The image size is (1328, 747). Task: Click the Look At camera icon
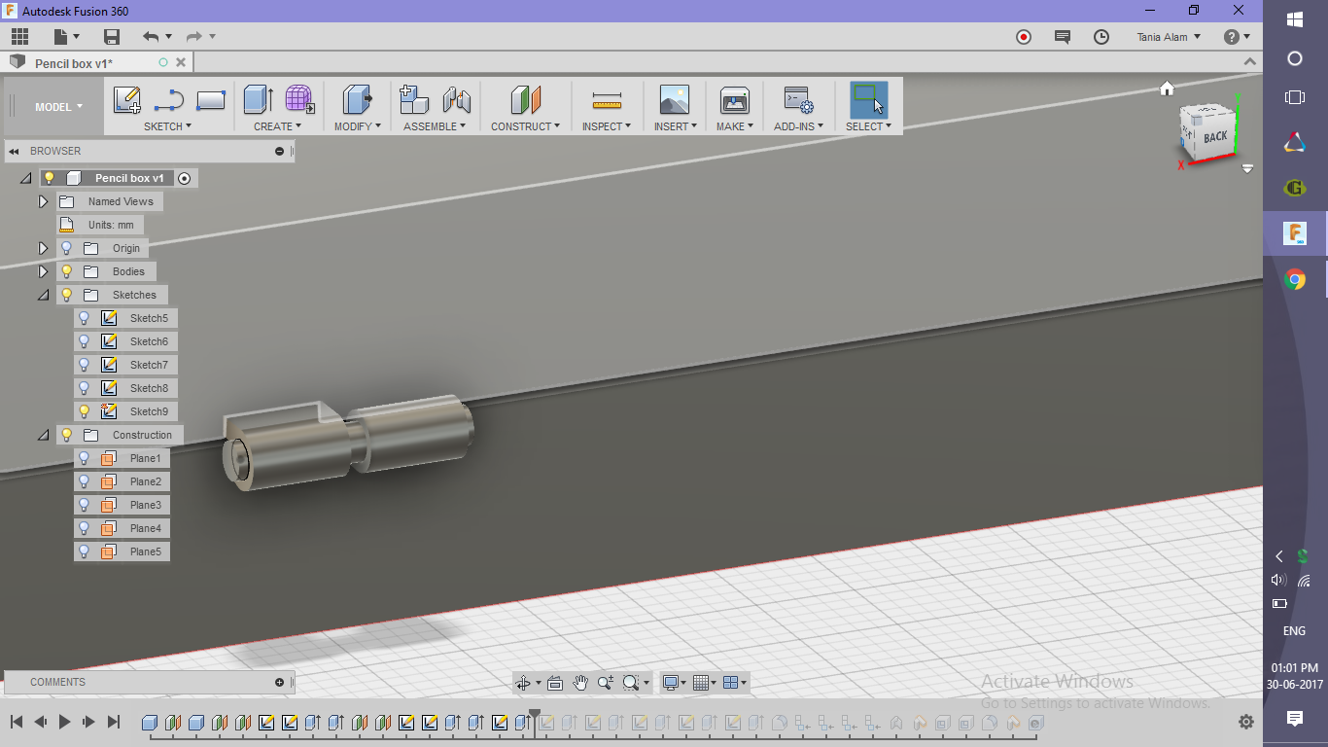pos(555,683)
